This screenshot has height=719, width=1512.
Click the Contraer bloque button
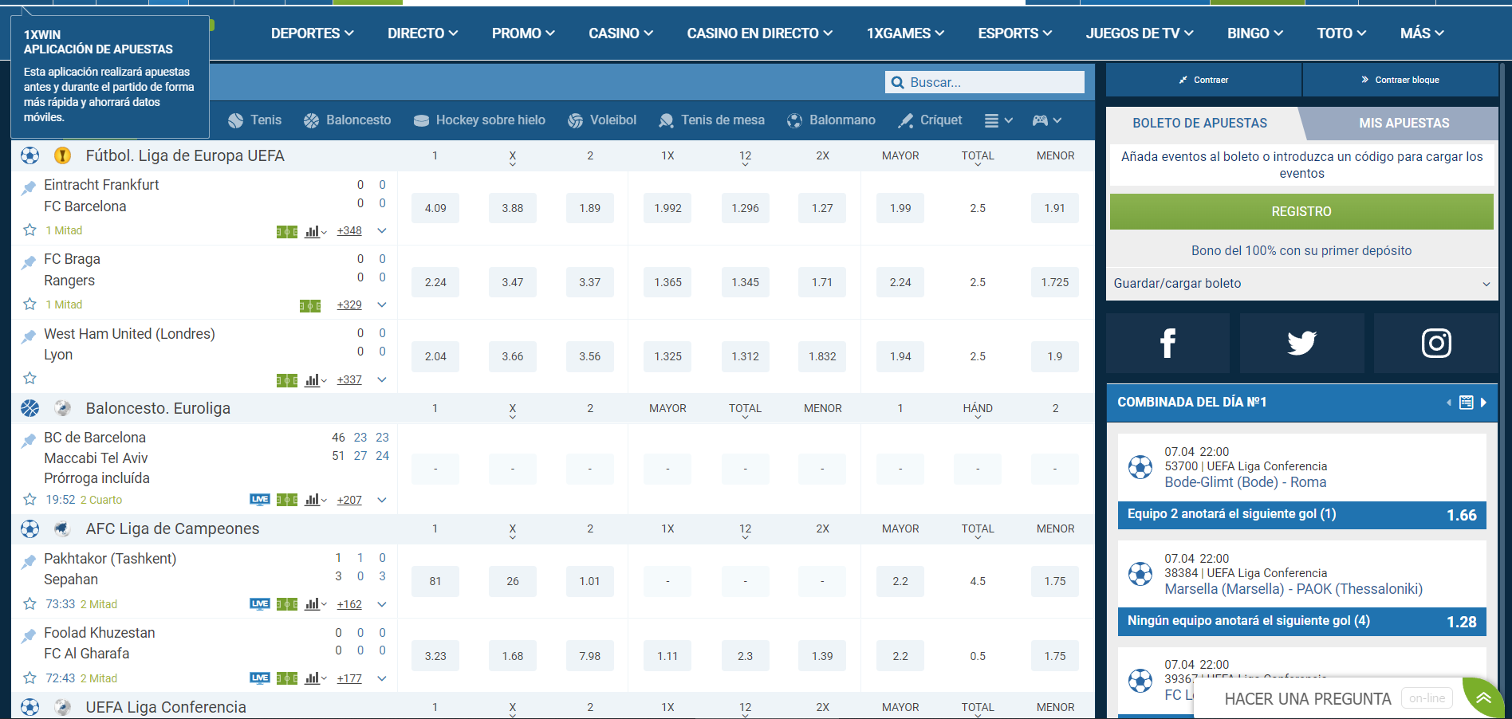point(1400,80)
